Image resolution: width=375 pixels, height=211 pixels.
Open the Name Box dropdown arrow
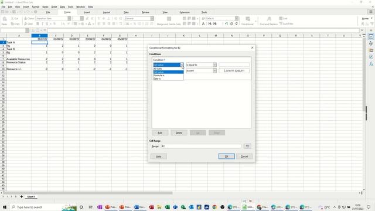click(x=27, y=30)
